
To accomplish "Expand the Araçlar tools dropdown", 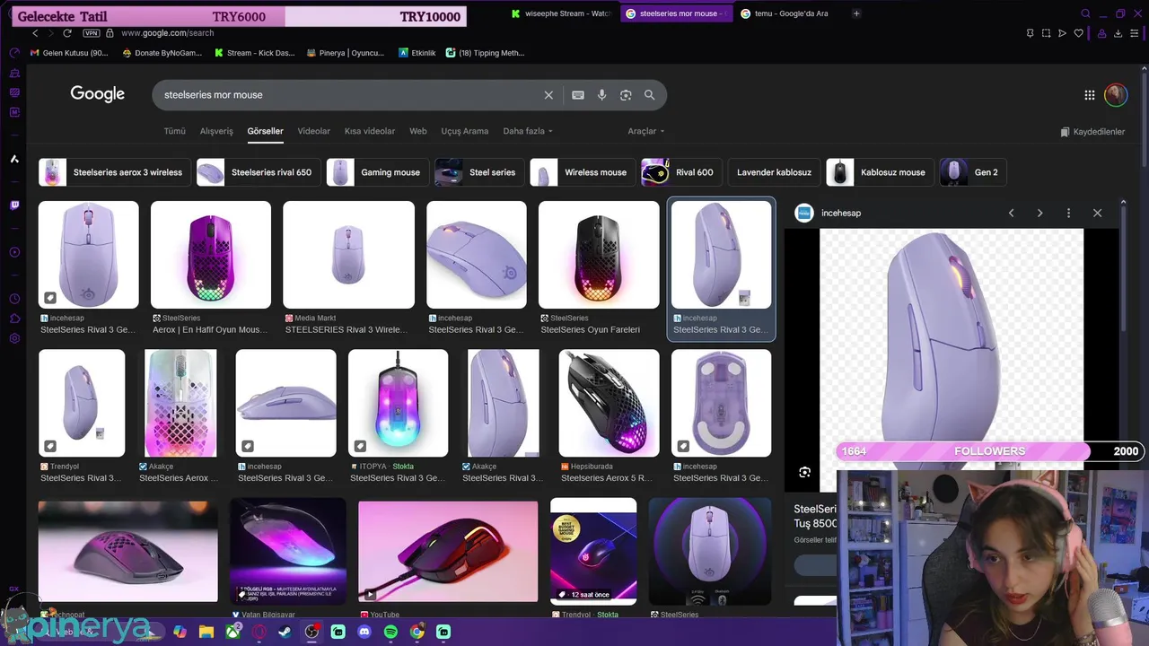I will coord(646,131).
